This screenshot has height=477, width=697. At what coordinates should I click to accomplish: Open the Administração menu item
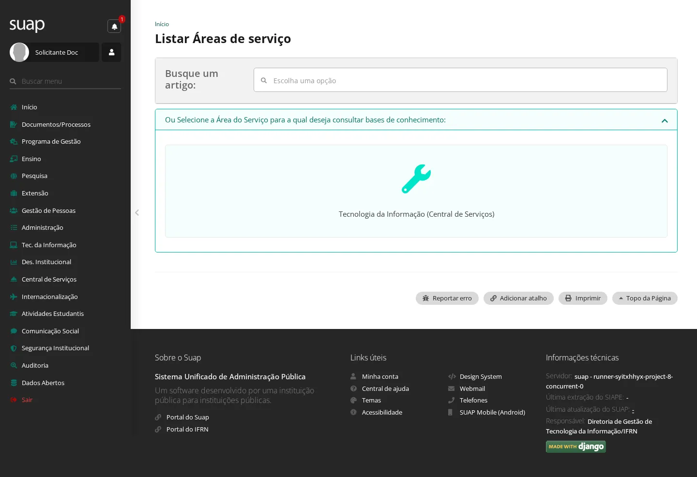[65, 227]
